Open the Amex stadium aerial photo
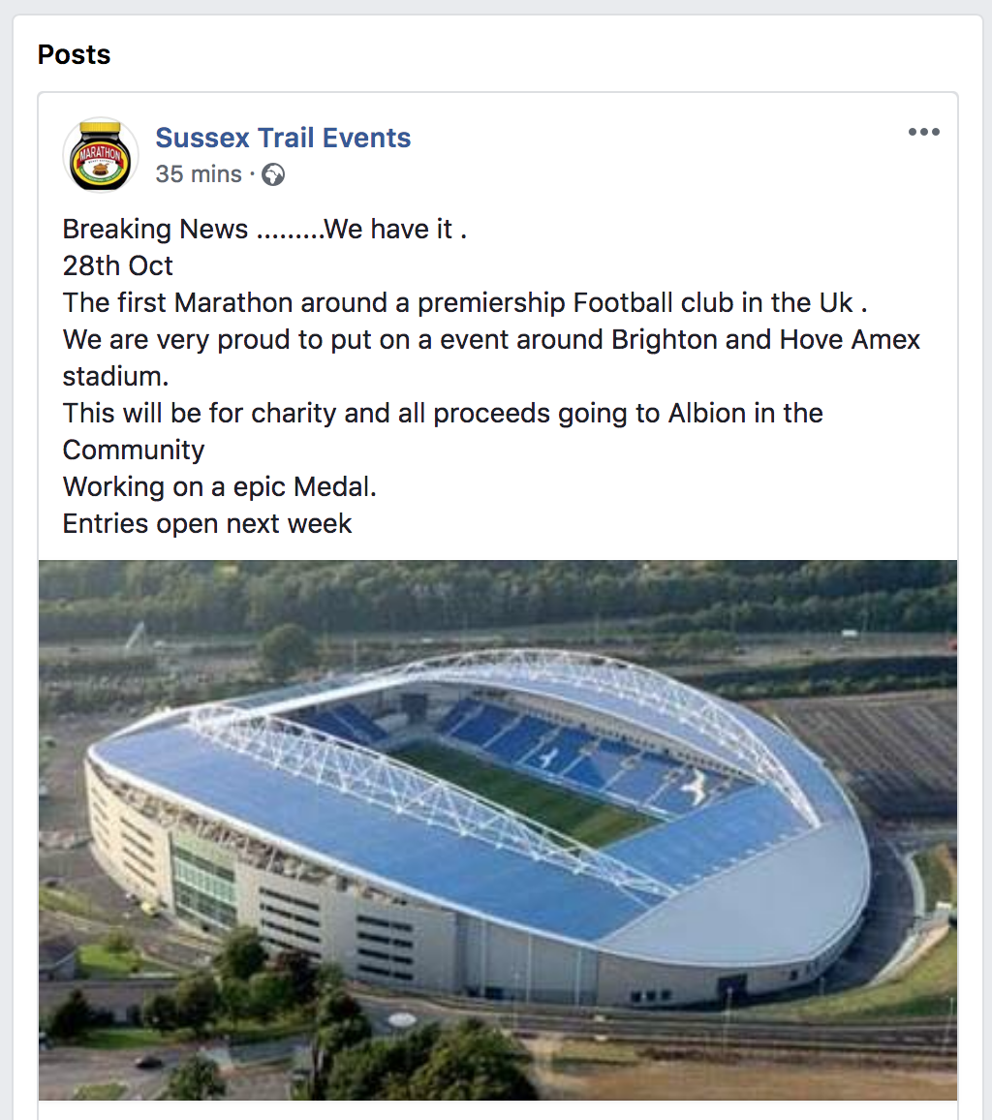This screenshot has width=992, height=1120. (x=498, y=830)
